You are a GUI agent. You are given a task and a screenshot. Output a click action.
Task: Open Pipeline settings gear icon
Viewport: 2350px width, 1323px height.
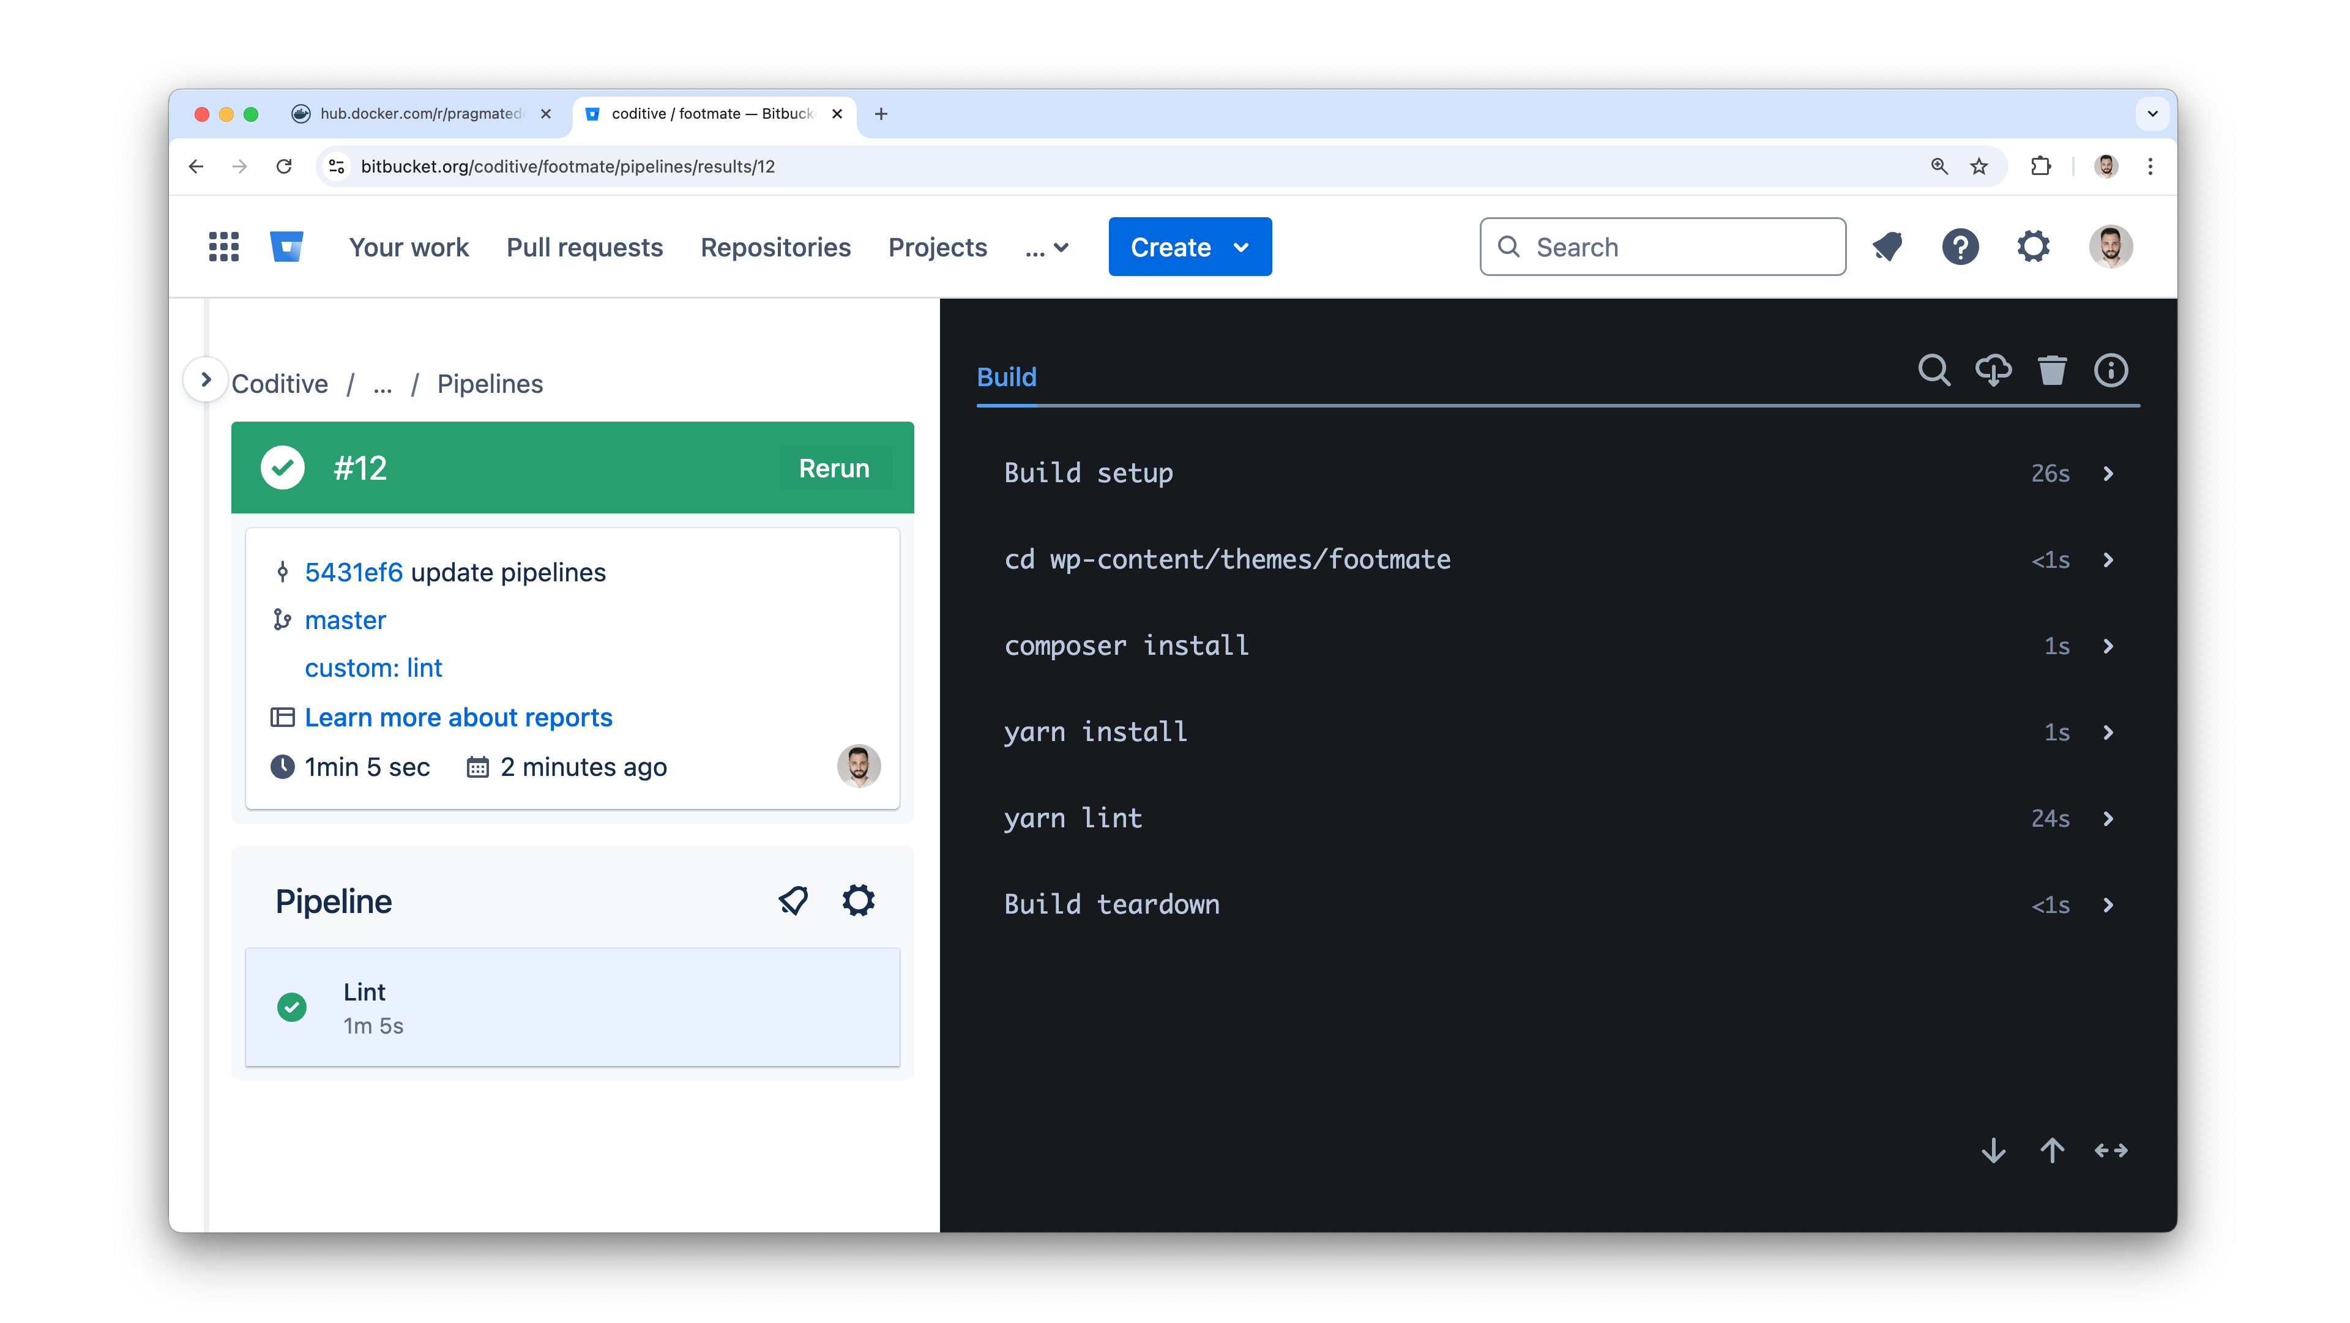coord(859,901)
